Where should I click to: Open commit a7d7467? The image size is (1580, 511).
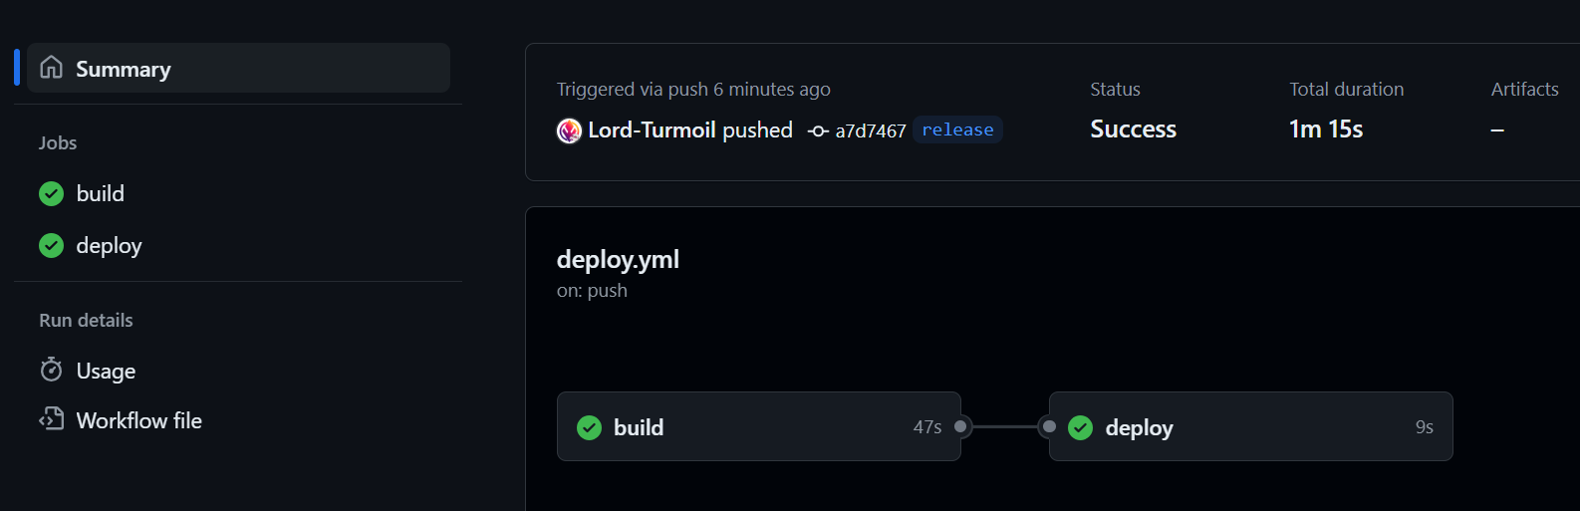tap(871, 131)
